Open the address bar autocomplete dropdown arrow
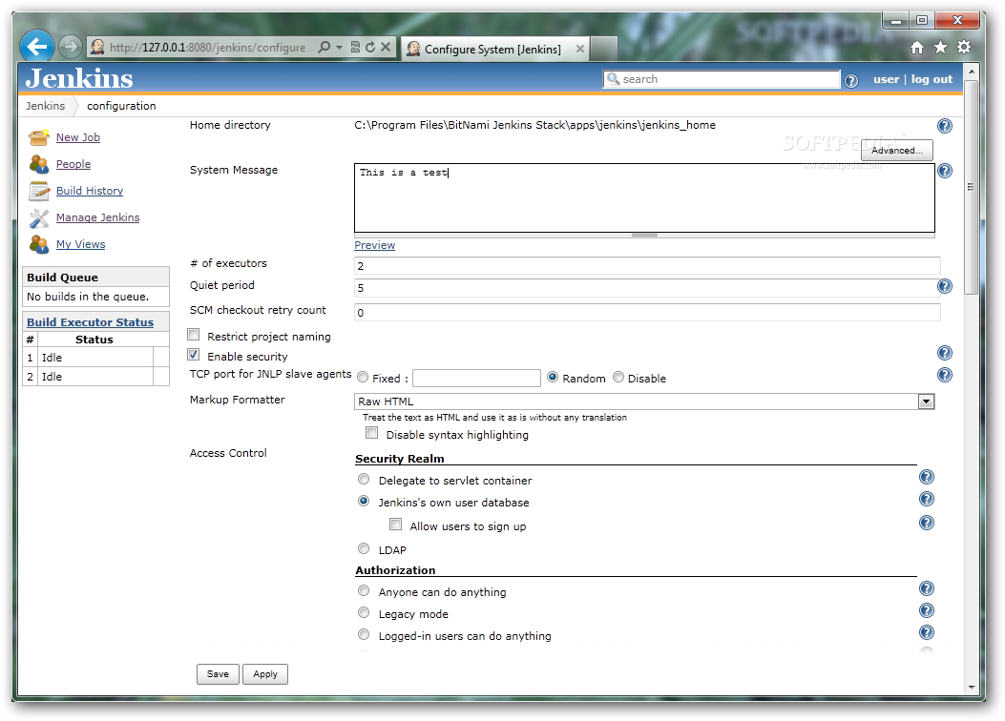 [x=339, y=48]
